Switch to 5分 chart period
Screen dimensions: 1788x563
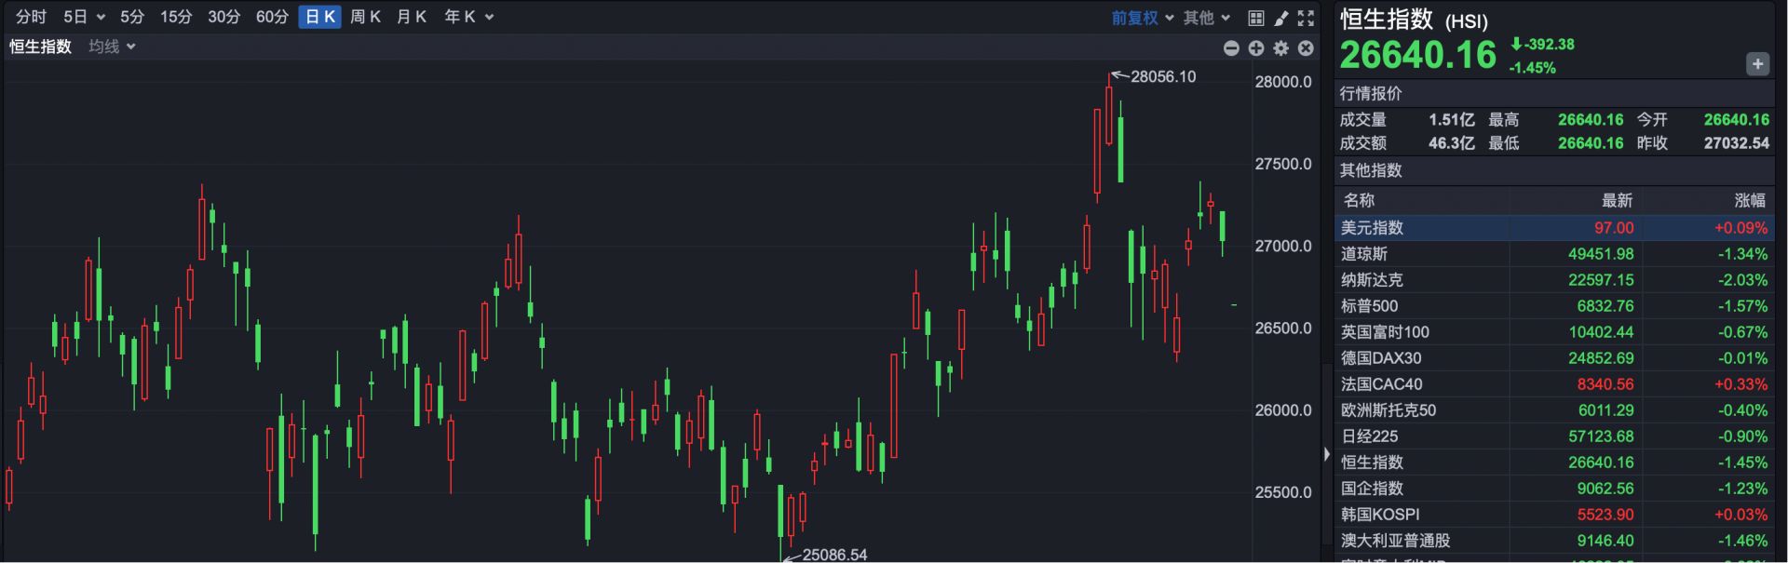(x=132, y=17)
